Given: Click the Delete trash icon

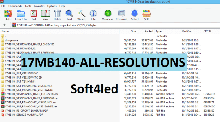Looking at the screenshot, I should 58,15.
